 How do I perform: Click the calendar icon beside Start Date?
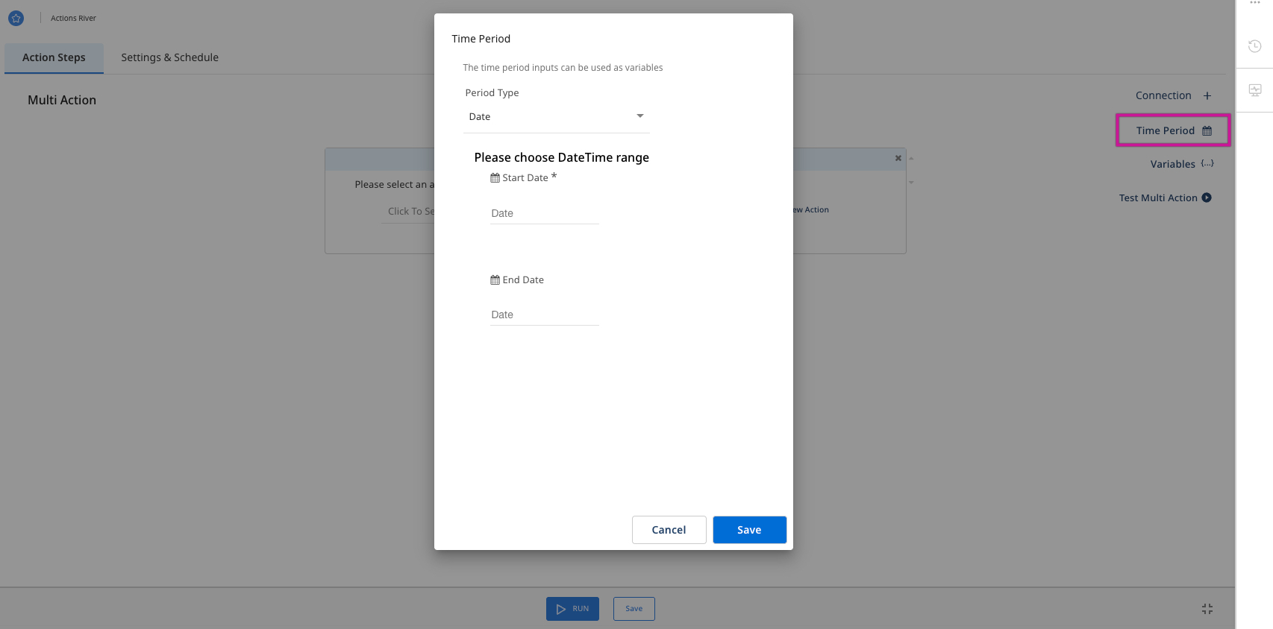click(x=495, y=178)
